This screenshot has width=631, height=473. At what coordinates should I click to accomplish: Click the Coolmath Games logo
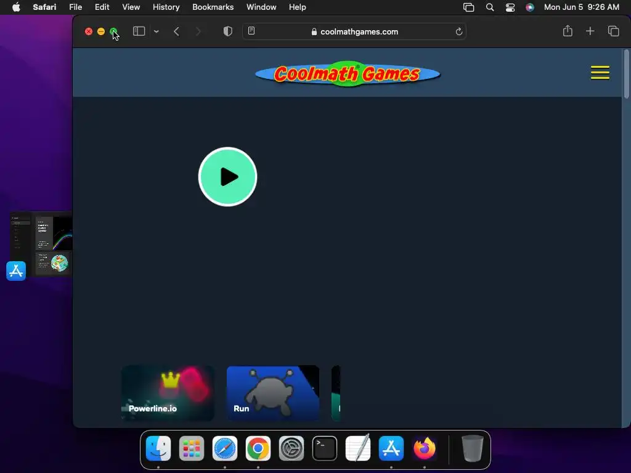click(348, 74)
